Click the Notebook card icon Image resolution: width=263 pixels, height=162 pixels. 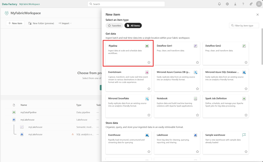coord(195,99)
